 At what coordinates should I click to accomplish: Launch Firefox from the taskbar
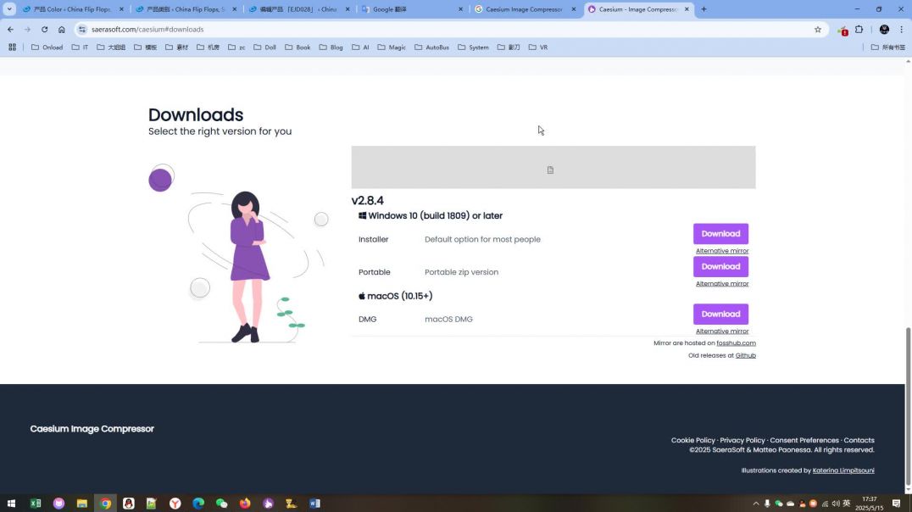(245, 504)
